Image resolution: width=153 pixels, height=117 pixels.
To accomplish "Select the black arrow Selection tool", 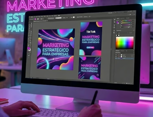I will pos(30,23).
